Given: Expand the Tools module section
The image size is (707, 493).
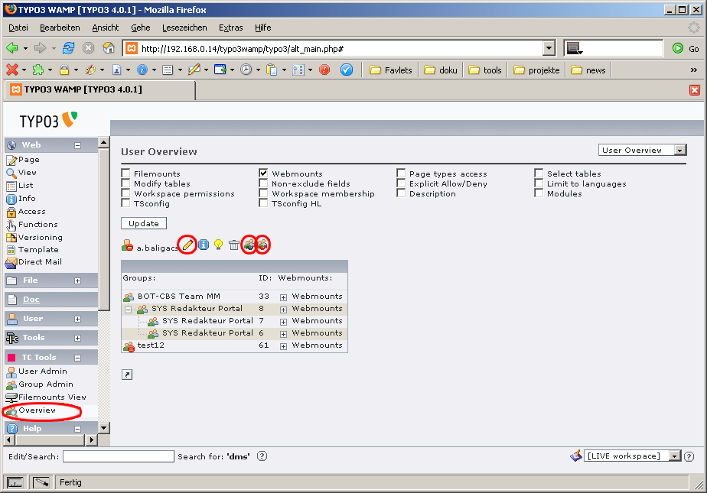Looking at the screenshot, I should [77, 338].
